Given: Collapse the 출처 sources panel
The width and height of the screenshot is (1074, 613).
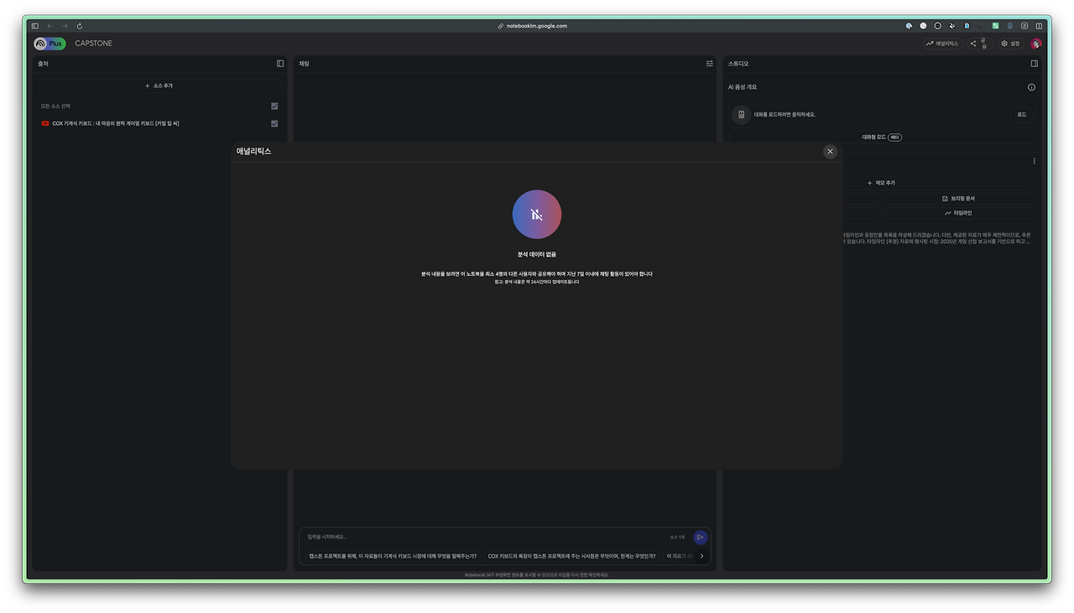Looking at the screenshot, I should tap(280, 64).
